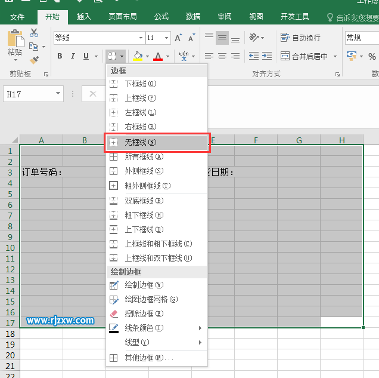Toggle center text horizontally
Image resolution: width=379 pixels, height=378 pixels.
point(222,56)
